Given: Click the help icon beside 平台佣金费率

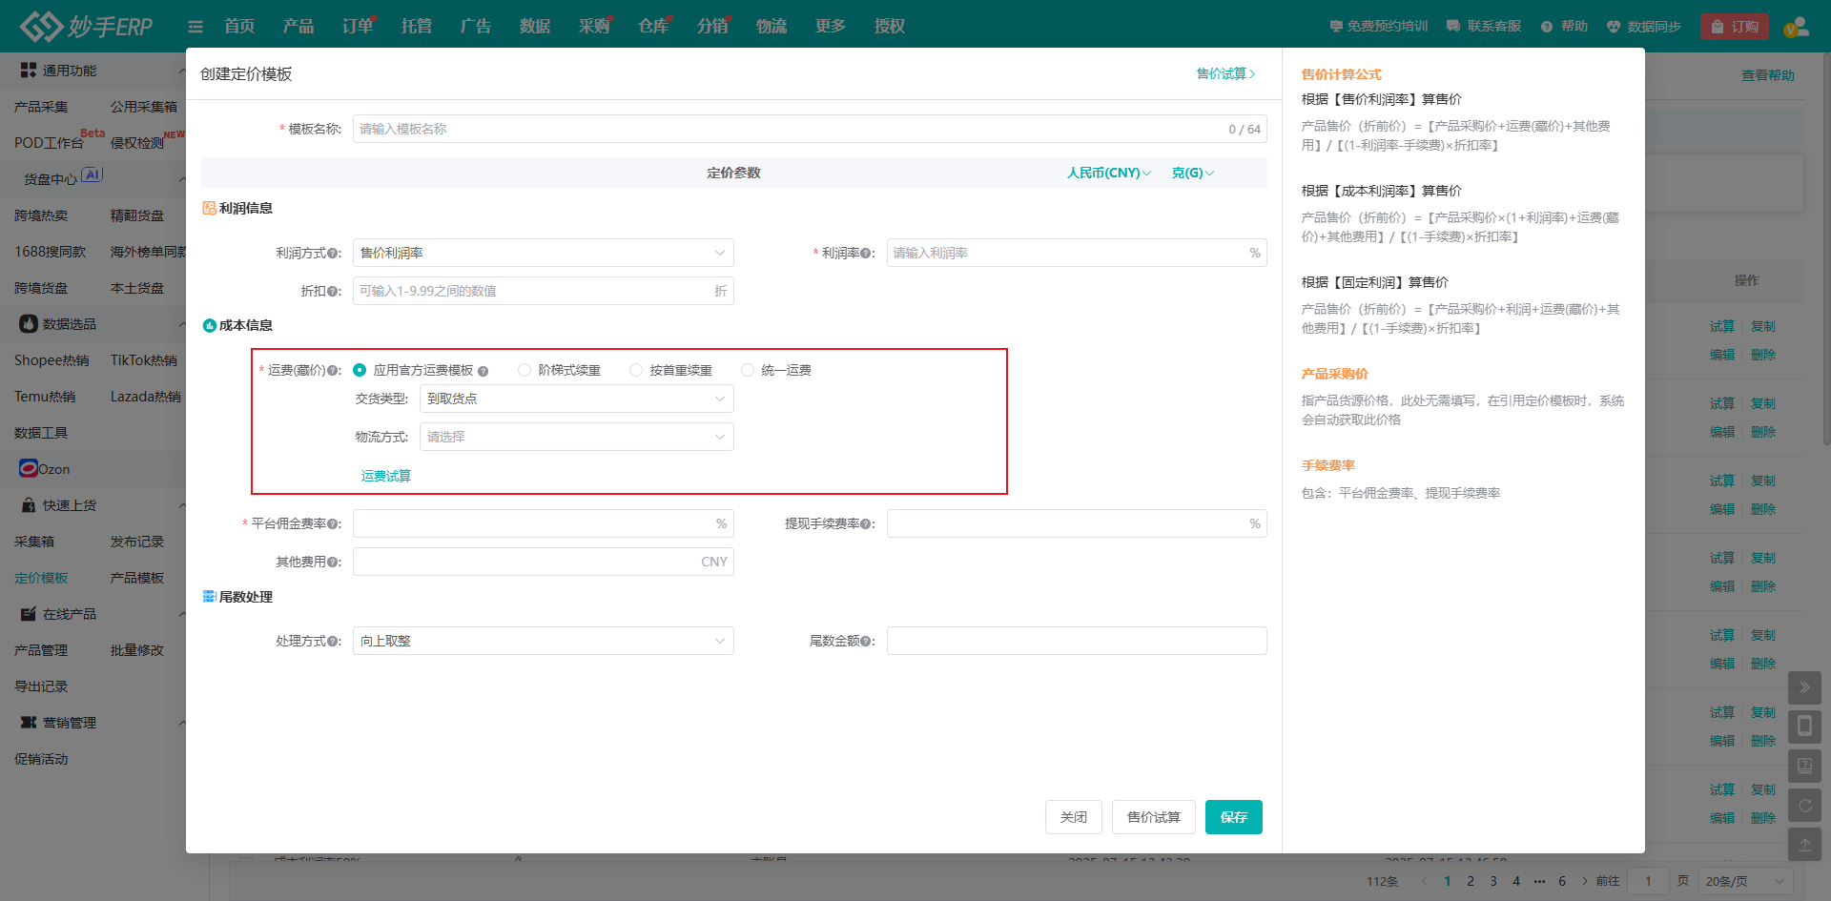Looking at the screenshot, I should coord(333,524).
